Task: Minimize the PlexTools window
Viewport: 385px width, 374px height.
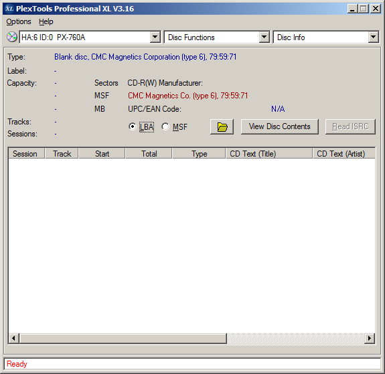Action: 353,9
